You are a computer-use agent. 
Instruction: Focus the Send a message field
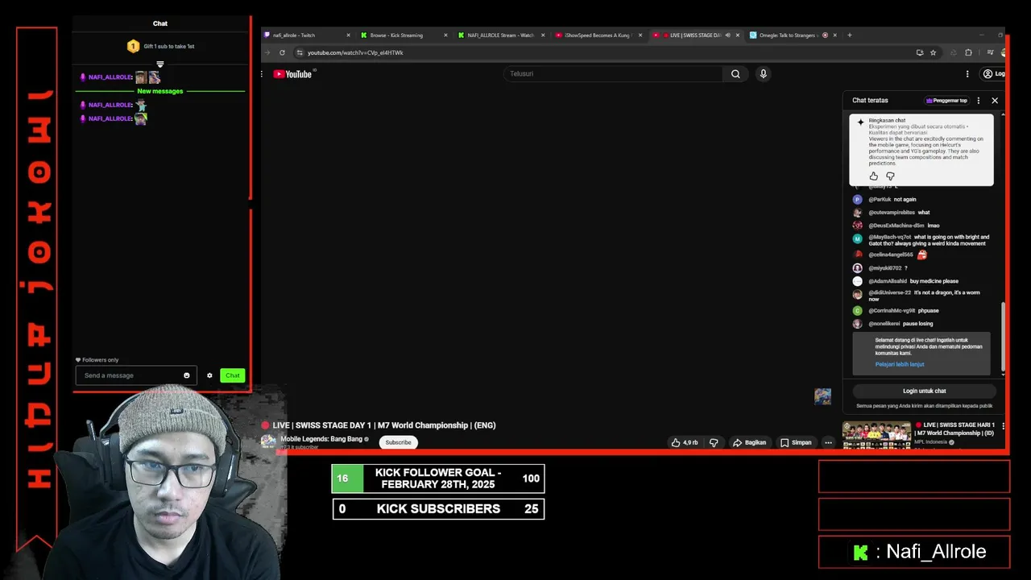point(135,375)
